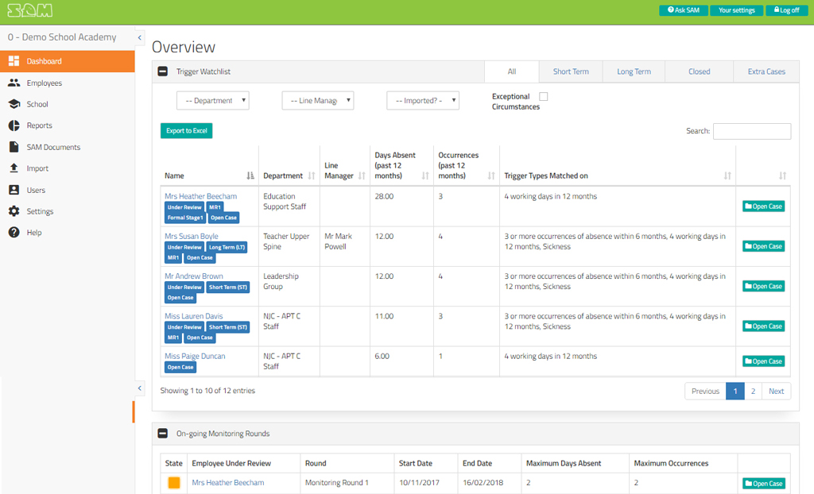Switch to the Short Term tab
The height and width of the screenshot is (494, 814).
(571, 71)
